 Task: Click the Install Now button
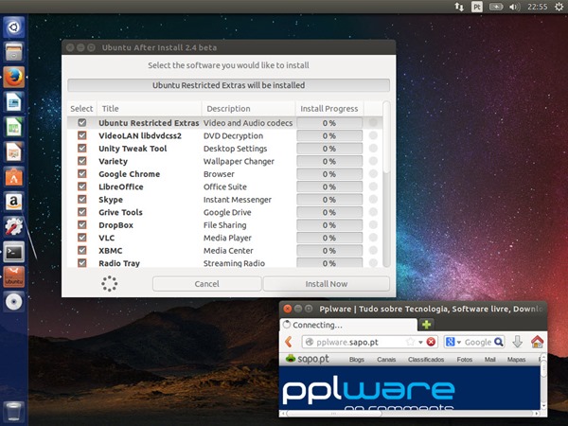point(327,284)
